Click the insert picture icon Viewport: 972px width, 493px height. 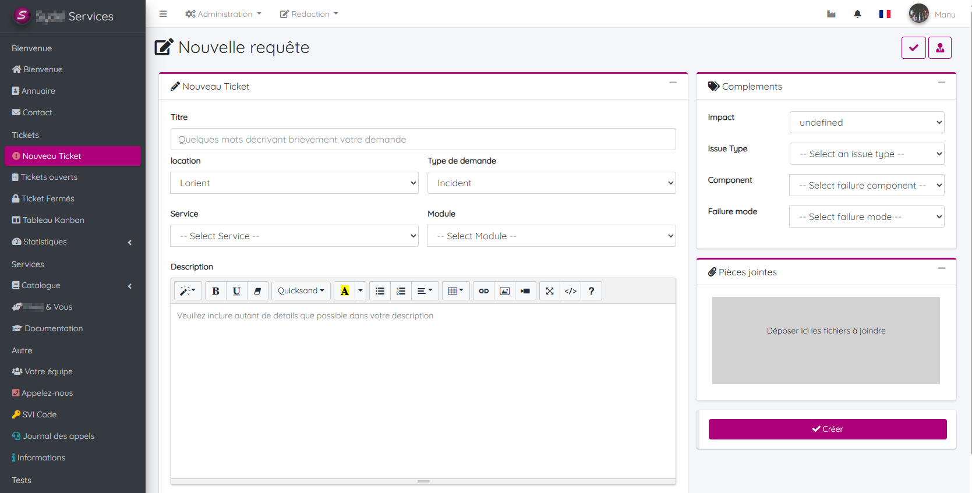[x=505, y=291]
